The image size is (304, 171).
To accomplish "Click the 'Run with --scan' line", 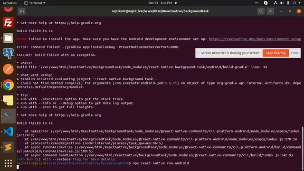I will [56, 107].
